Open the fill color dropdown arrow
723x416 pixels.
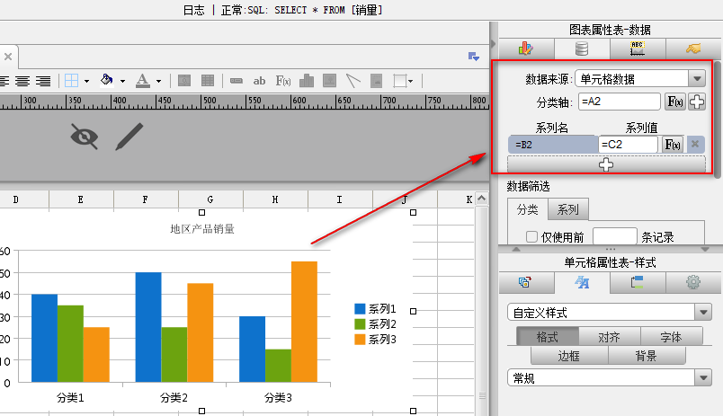tap(122, 81)
